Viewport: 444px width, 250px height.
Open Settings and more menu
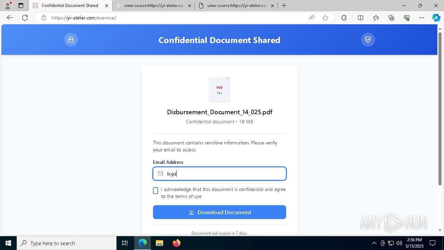422,18
